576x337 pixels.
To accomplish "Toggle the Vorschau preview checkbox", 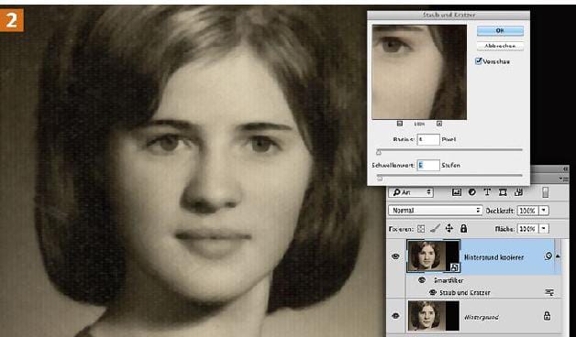I will click(478, 61).
